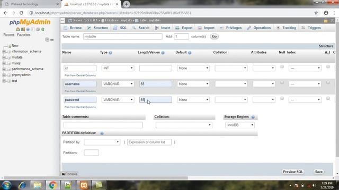Open the SQL tab
The image size is (339, 190).
(x=120, y=28)
